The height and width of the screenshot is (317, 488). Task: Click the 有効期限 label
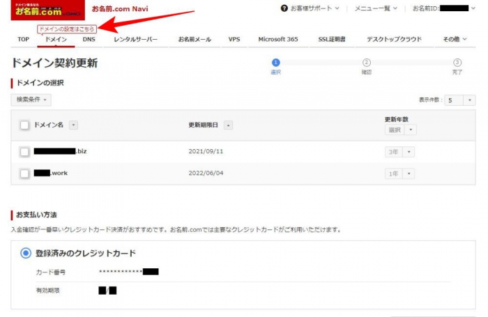[48, 291]
